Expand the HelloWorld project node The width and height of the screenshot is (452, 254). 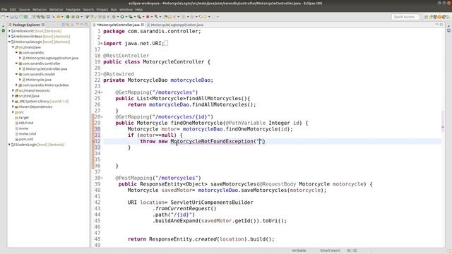(9, 31)
